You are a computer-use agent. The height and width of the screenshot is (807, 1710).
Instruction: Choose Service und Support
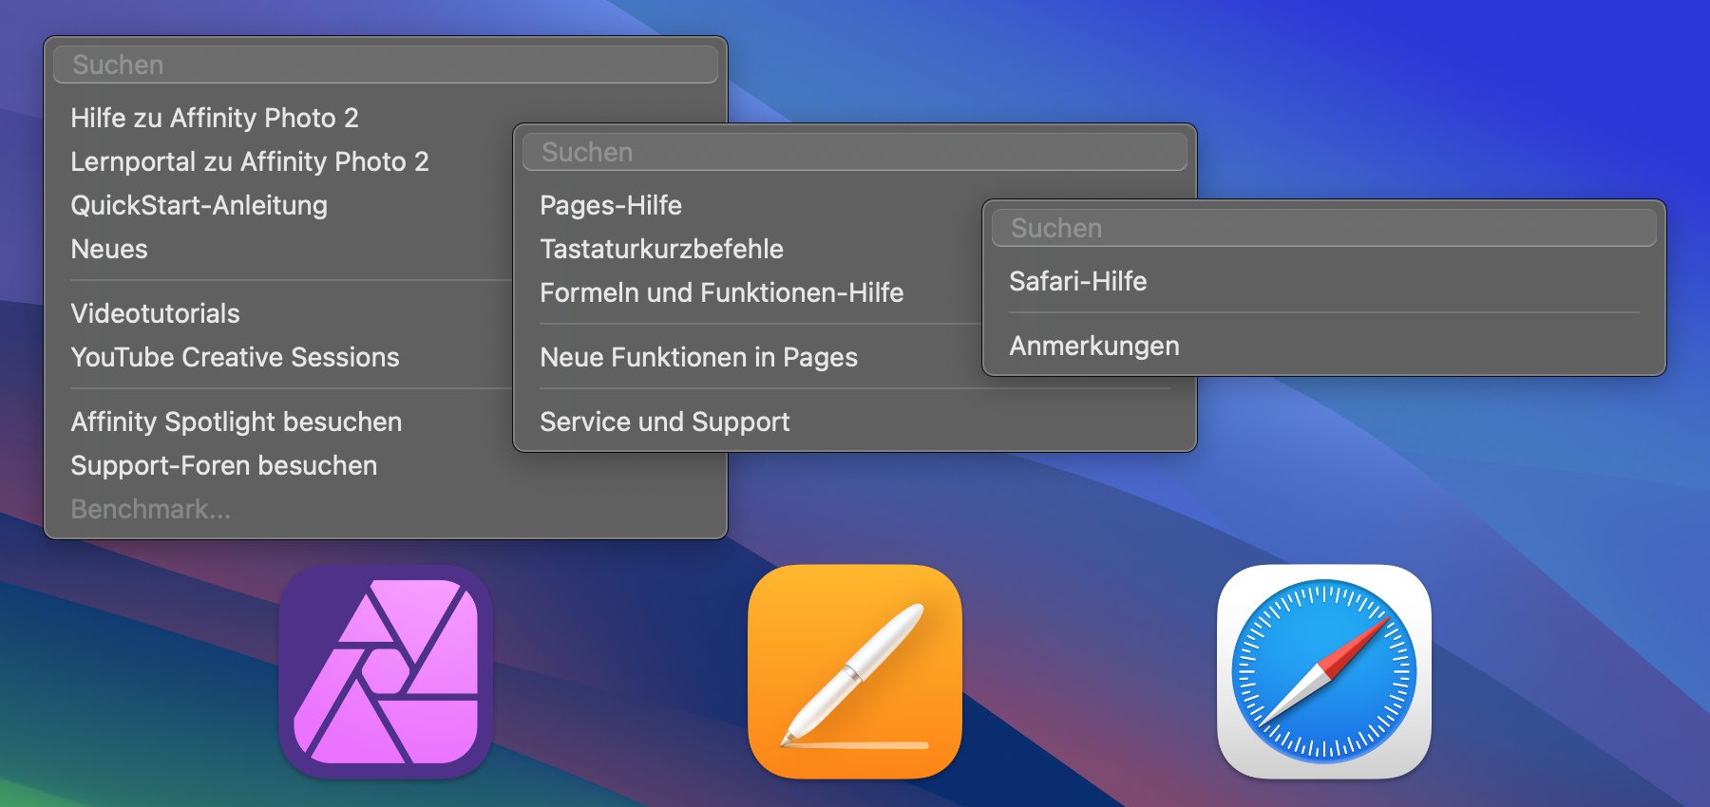pos(664,422)
